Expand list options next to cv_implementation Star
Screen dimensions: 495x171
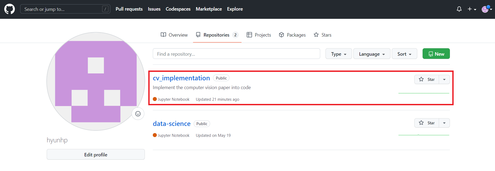444,80
